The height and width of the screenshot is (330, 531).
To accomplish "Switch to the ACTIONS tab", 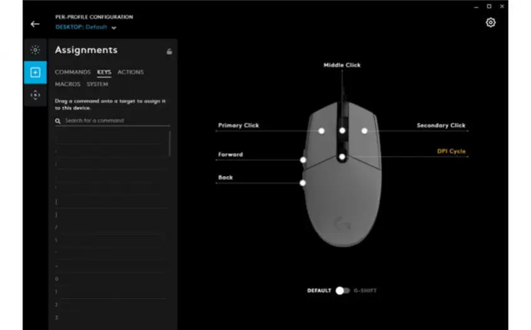I will (x=130, y=72).
